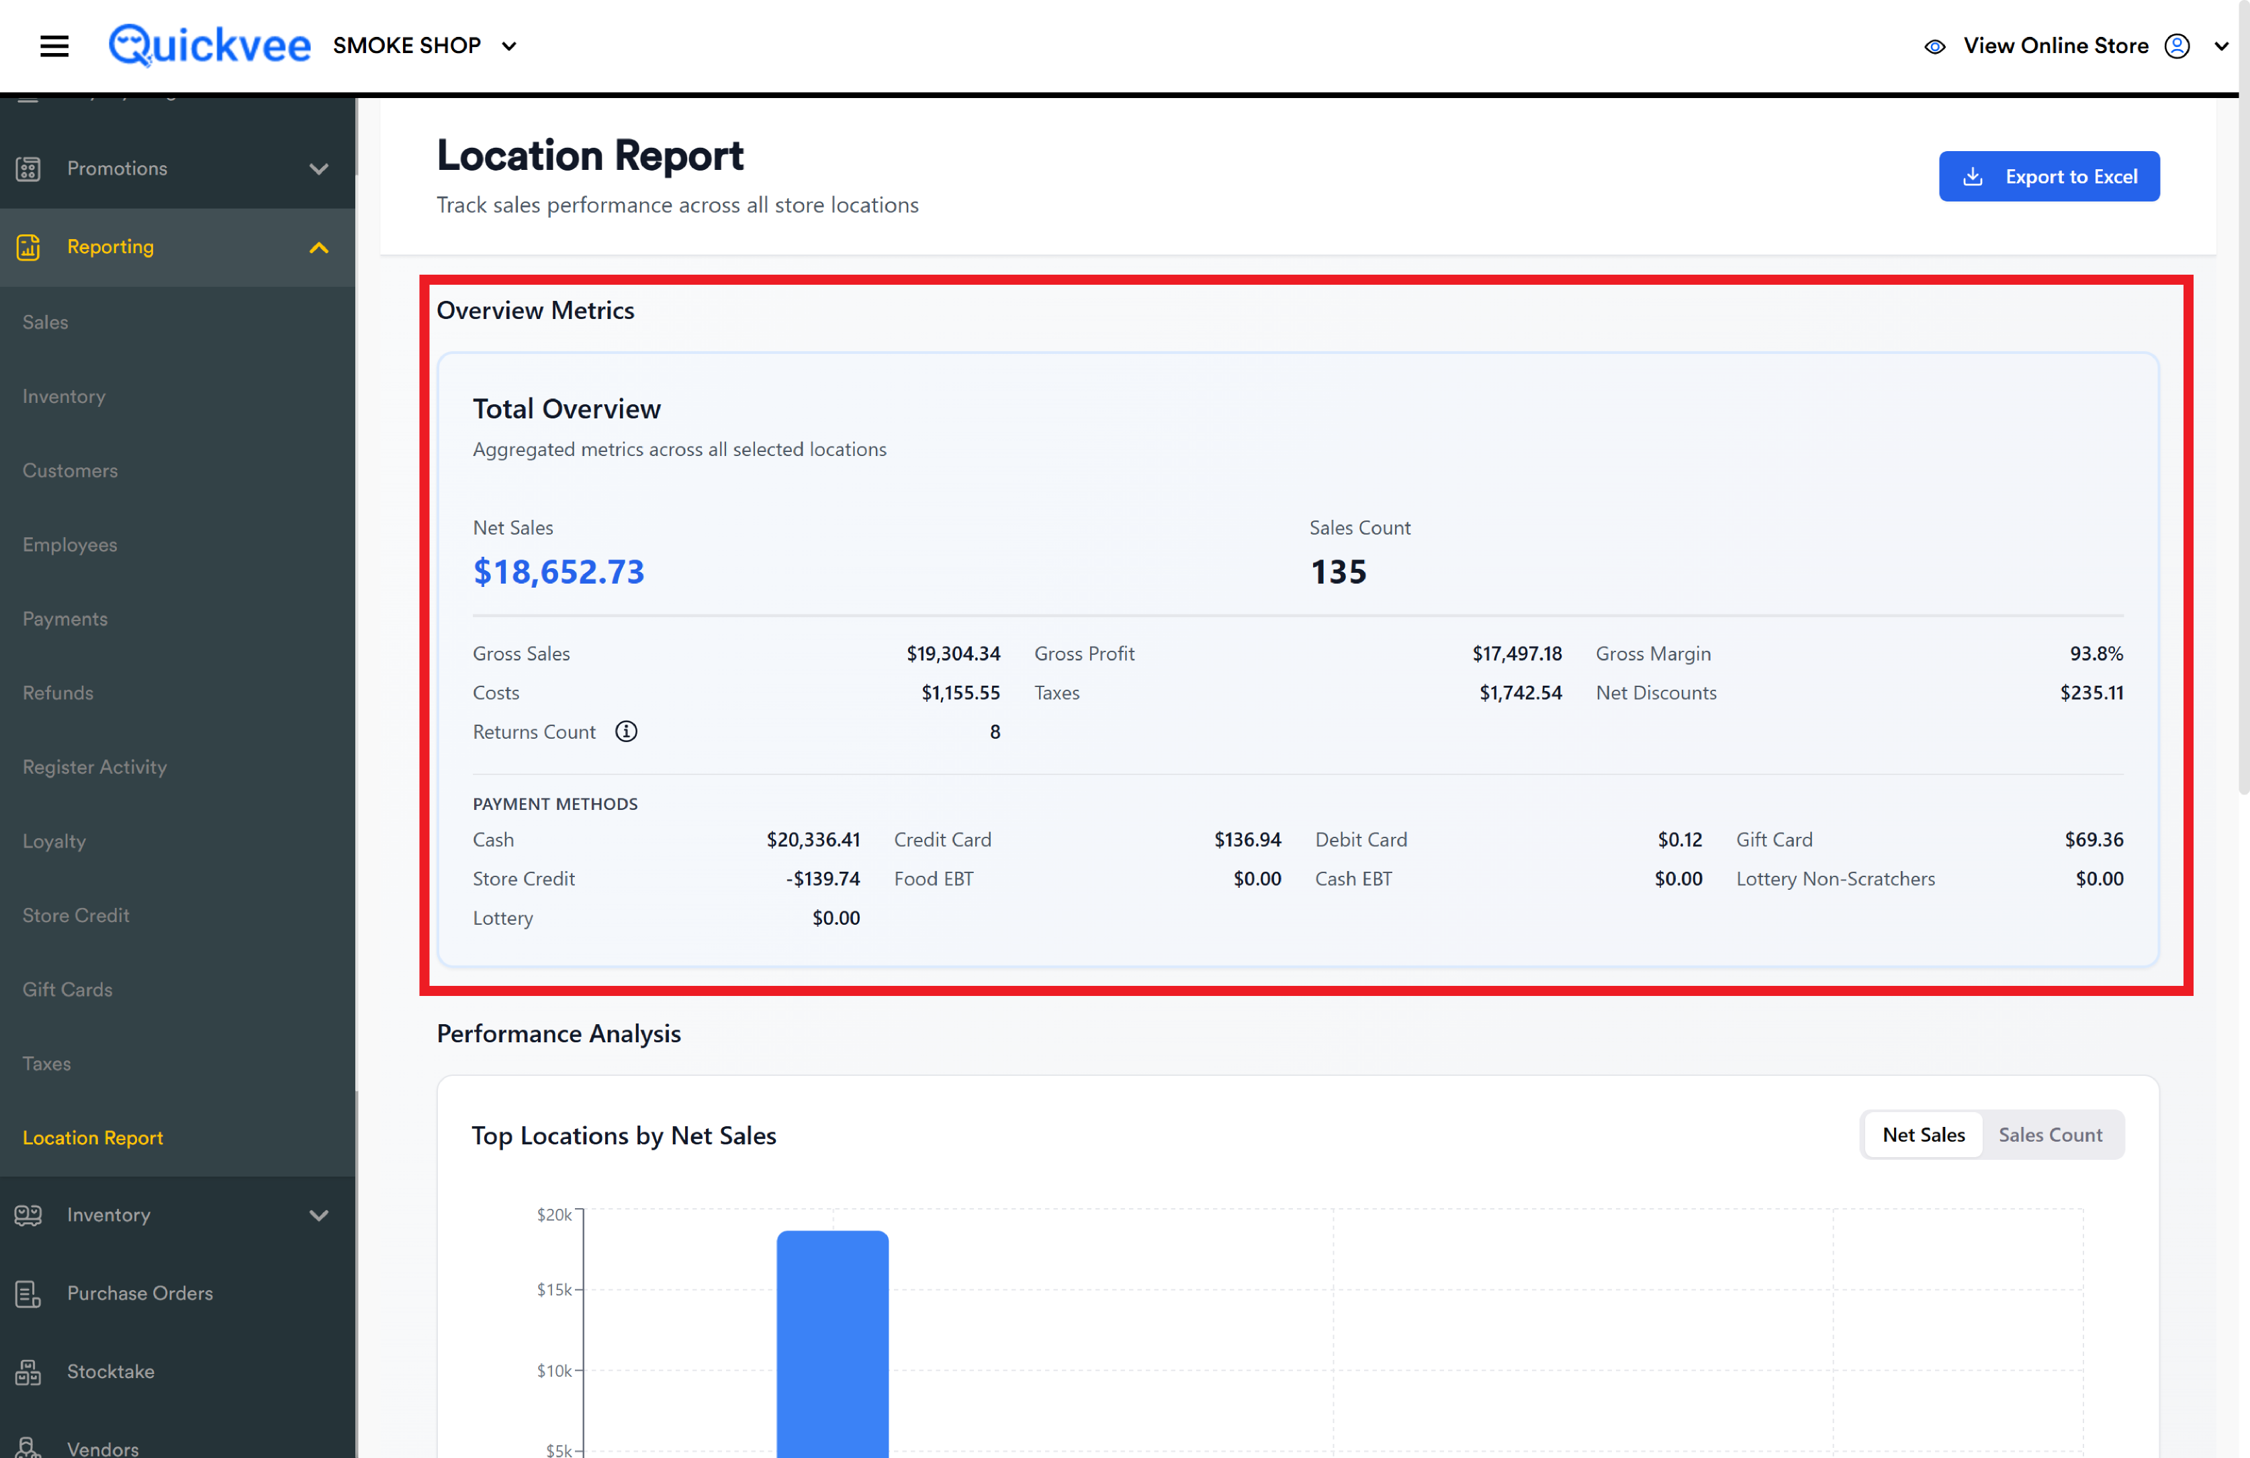Open the Register Activity report

coord(95,767)
